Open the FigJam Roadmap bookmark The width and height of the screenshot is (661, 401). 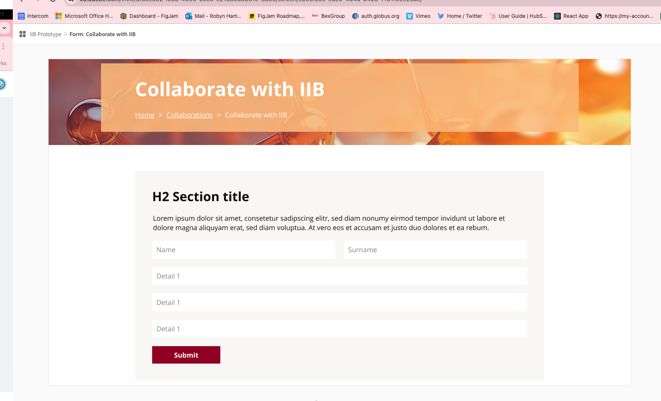point(277,16)
